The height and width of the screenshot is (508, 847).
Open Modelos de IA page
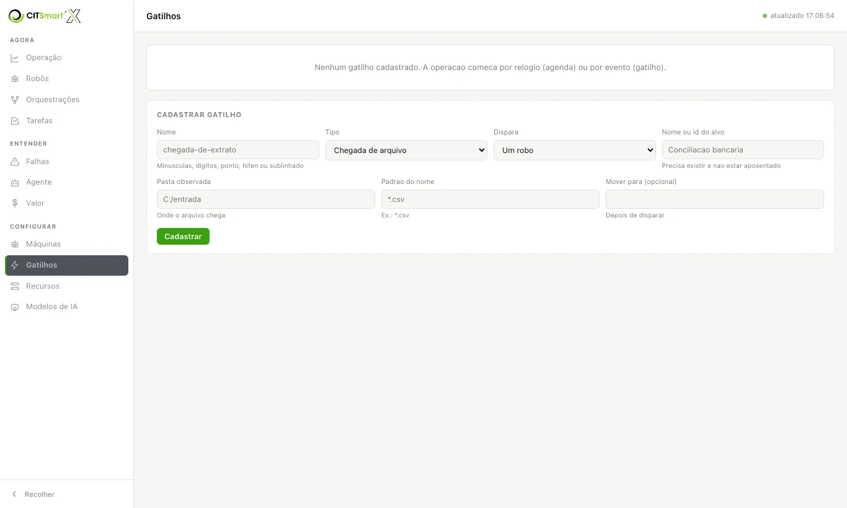(66, 307)
